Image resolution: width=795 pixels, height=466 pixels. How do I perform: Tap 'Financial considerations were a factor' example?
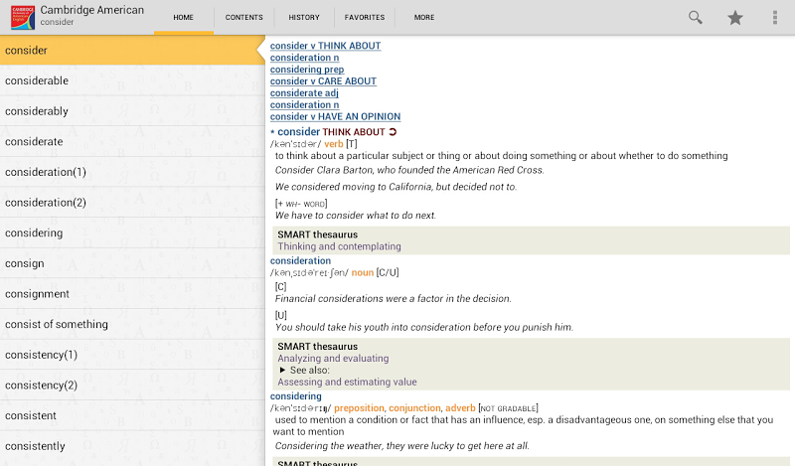[393, 299]
